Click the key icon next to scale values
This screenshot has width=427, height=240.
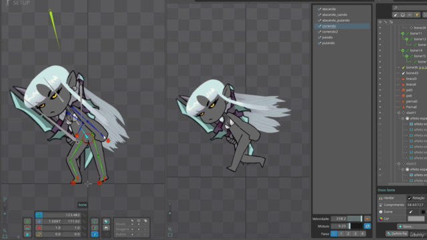(x=84, y=228)
